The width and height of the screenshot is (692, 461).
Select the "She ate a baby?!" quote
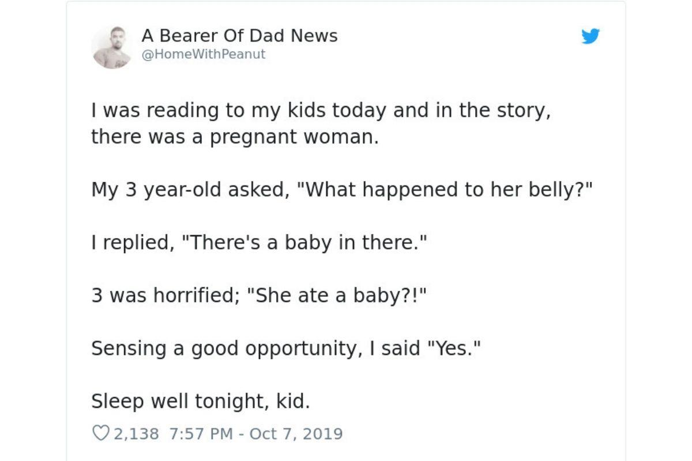click(x=337, y=296)
